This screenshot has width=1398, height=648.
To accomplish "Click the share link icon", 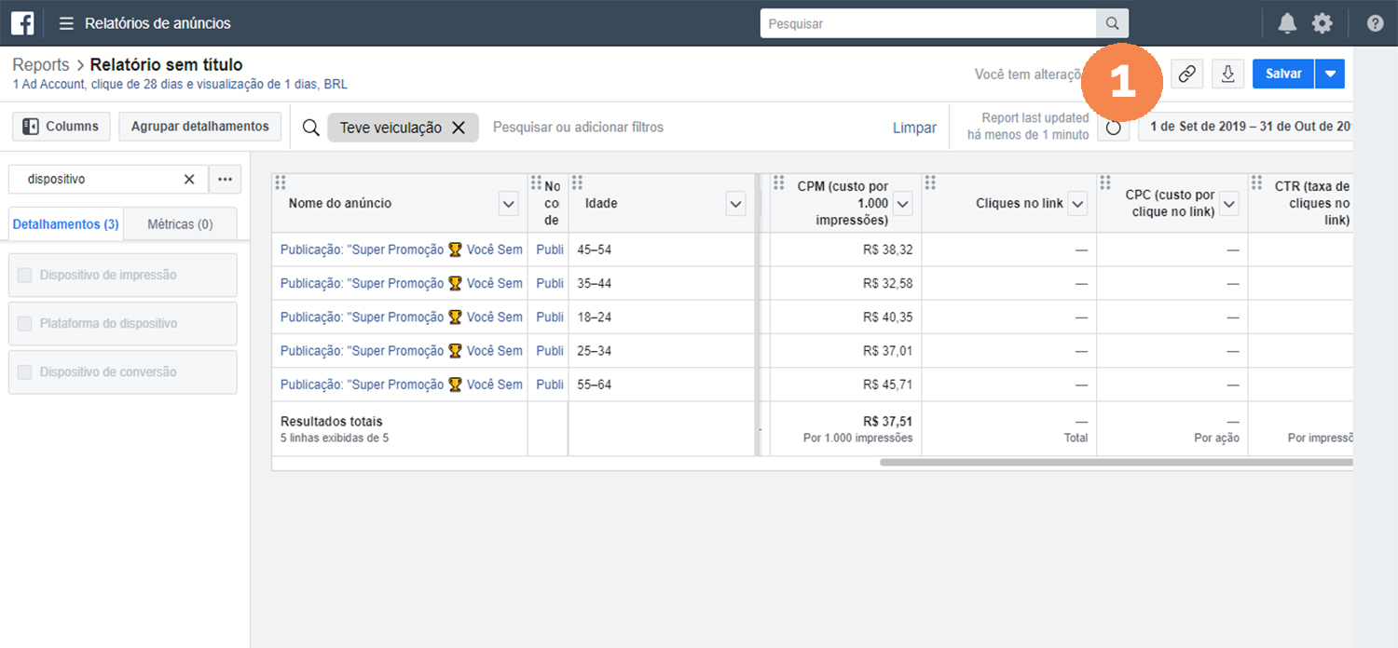I will click(1186, 74).
